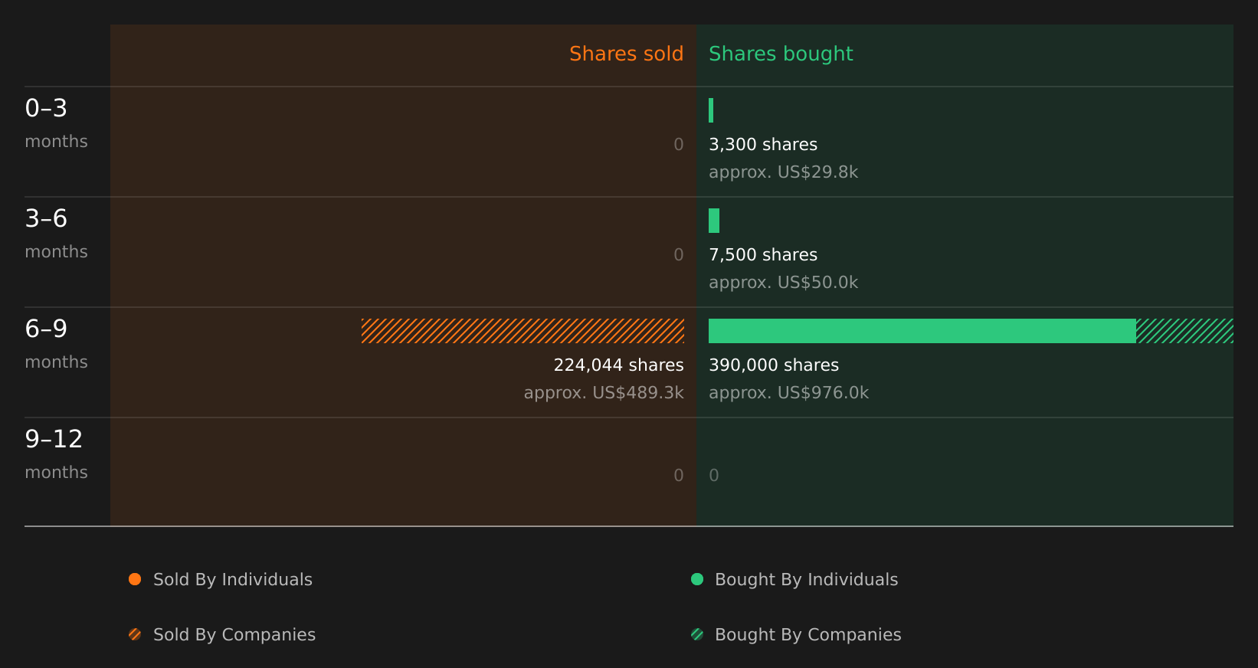The image size is (1258, 668).
Task: Select the approx. US$489.3k value
Action: 604,393
